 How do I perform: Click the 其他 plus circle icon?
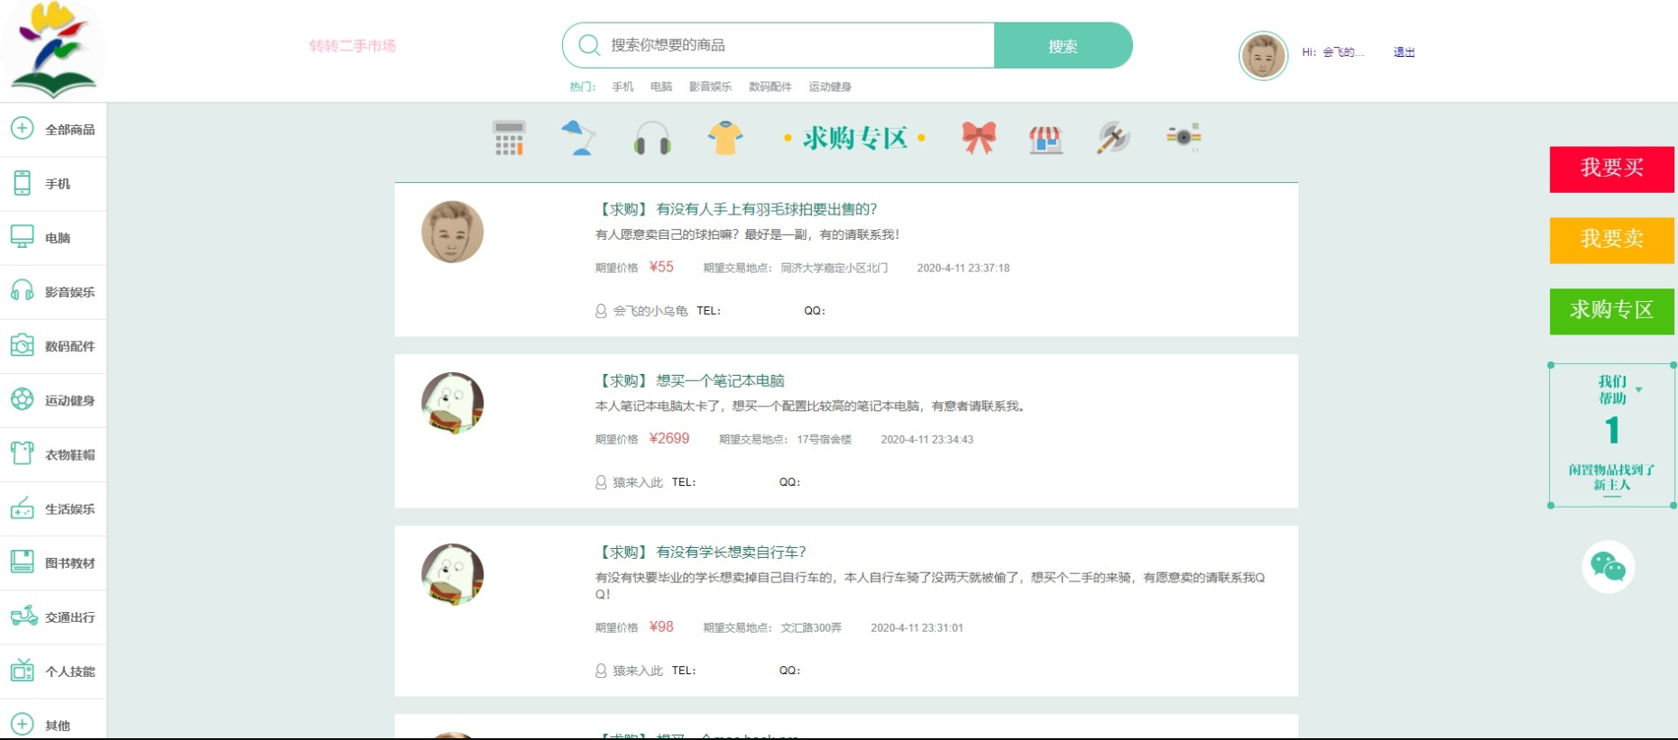tap(23, 724)
